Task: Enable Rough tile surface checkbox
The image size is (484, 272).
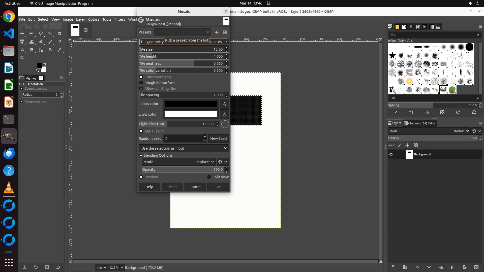Action: coord(141,83)
